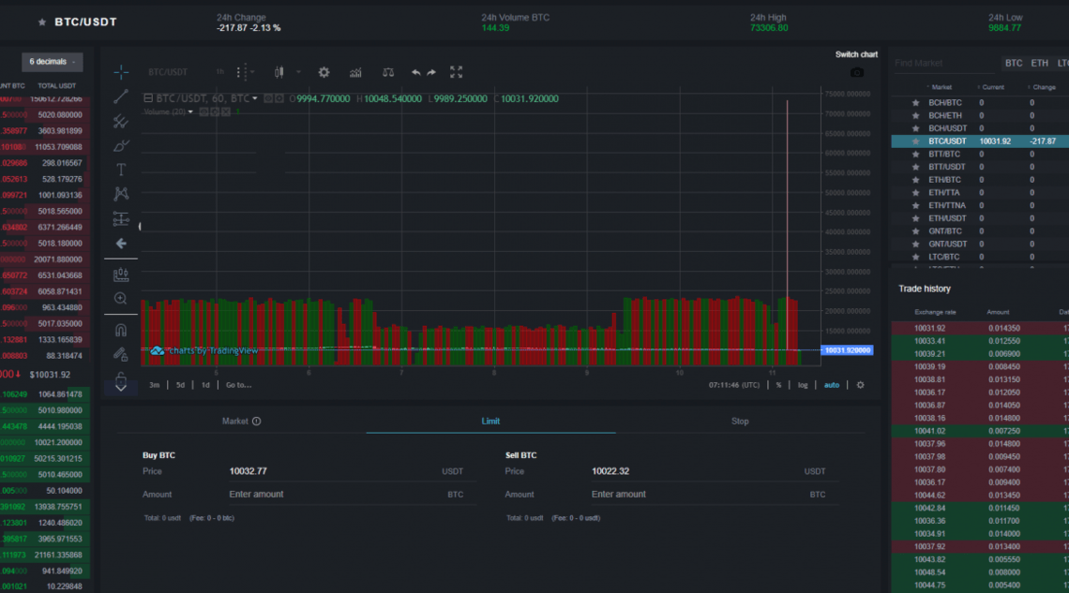Select the text annotation tool
This screenshot has height=593, width=1069.
[x=121, y=170]
